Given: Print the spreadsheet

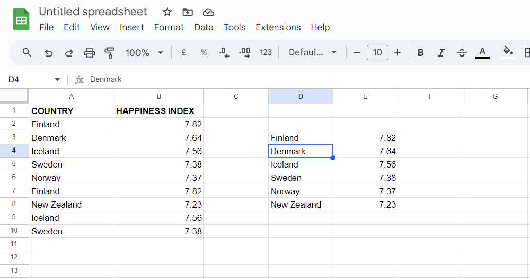Looking at the screenshot, I should click(90, 52).
